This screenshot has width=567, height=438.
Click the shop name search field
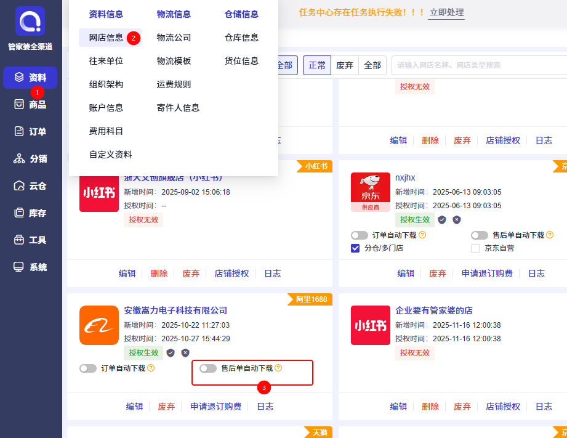(x=479, y=65)
